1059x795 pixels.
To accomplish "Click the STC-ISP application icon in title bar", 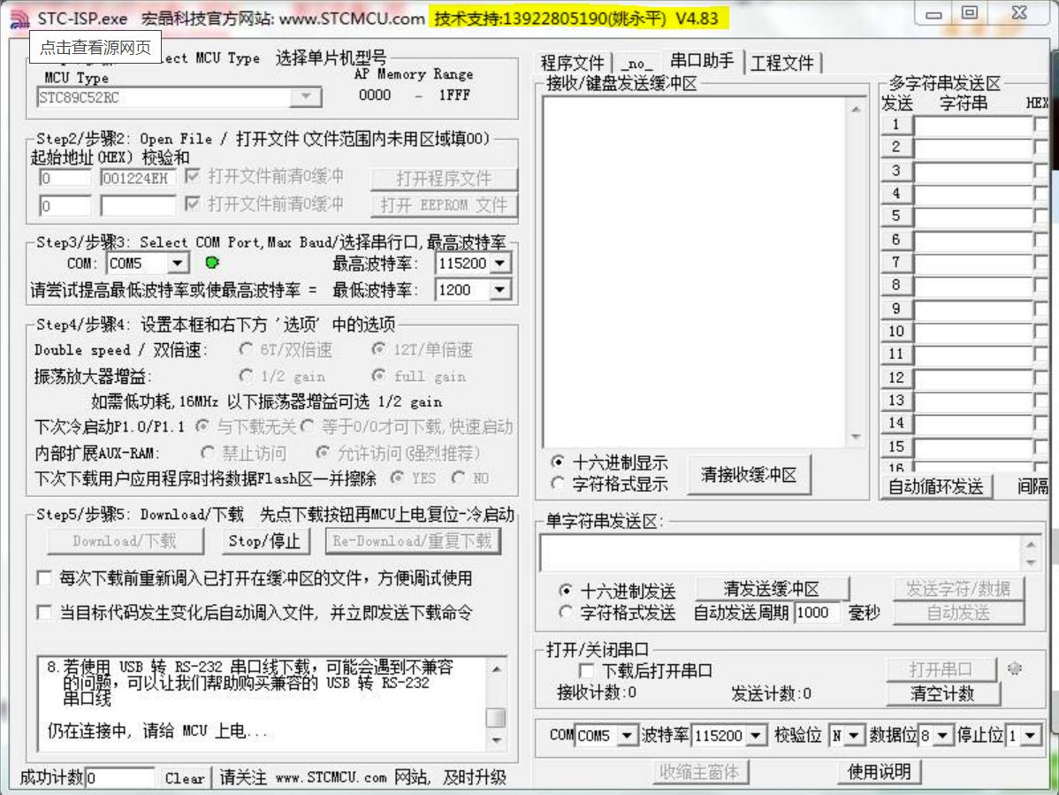I will (19, 19).
